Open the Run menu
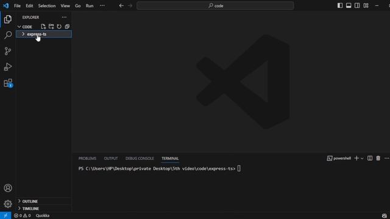Viewport: 390px width, 219px height. 90,5
